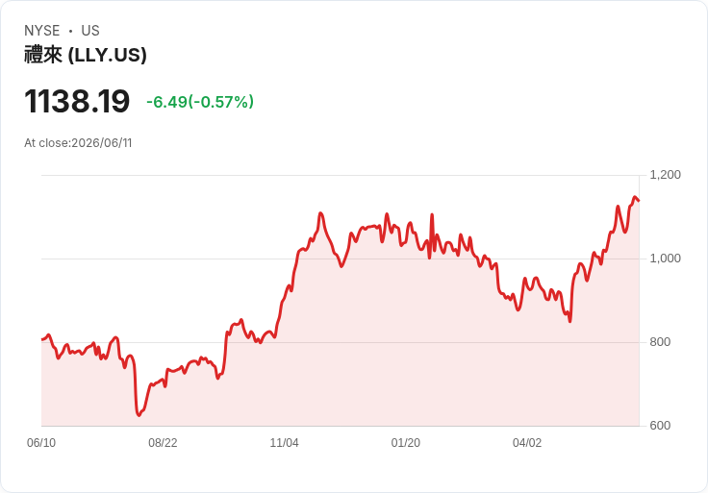Click the latest point at chart's right end
This screenshot has height=493, width=708.
tap(639, 201)
